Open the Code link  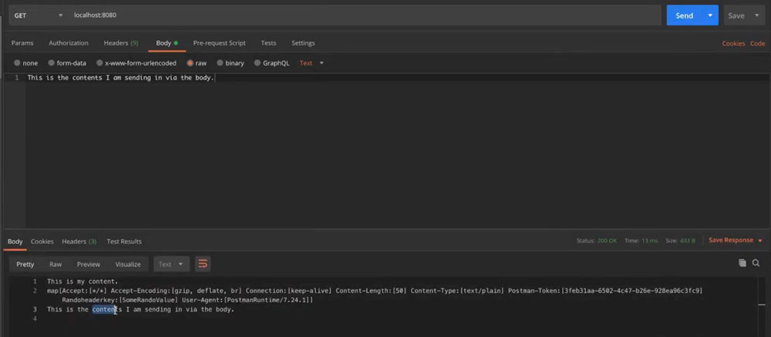757,44
